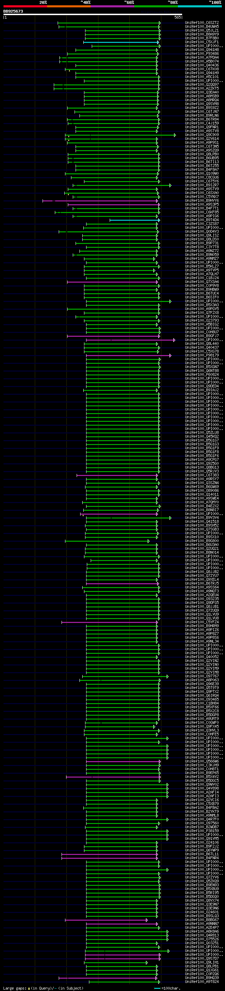Open hit UniRef100_A8MS89
This screenshot has height=991, width=225.
201,96
